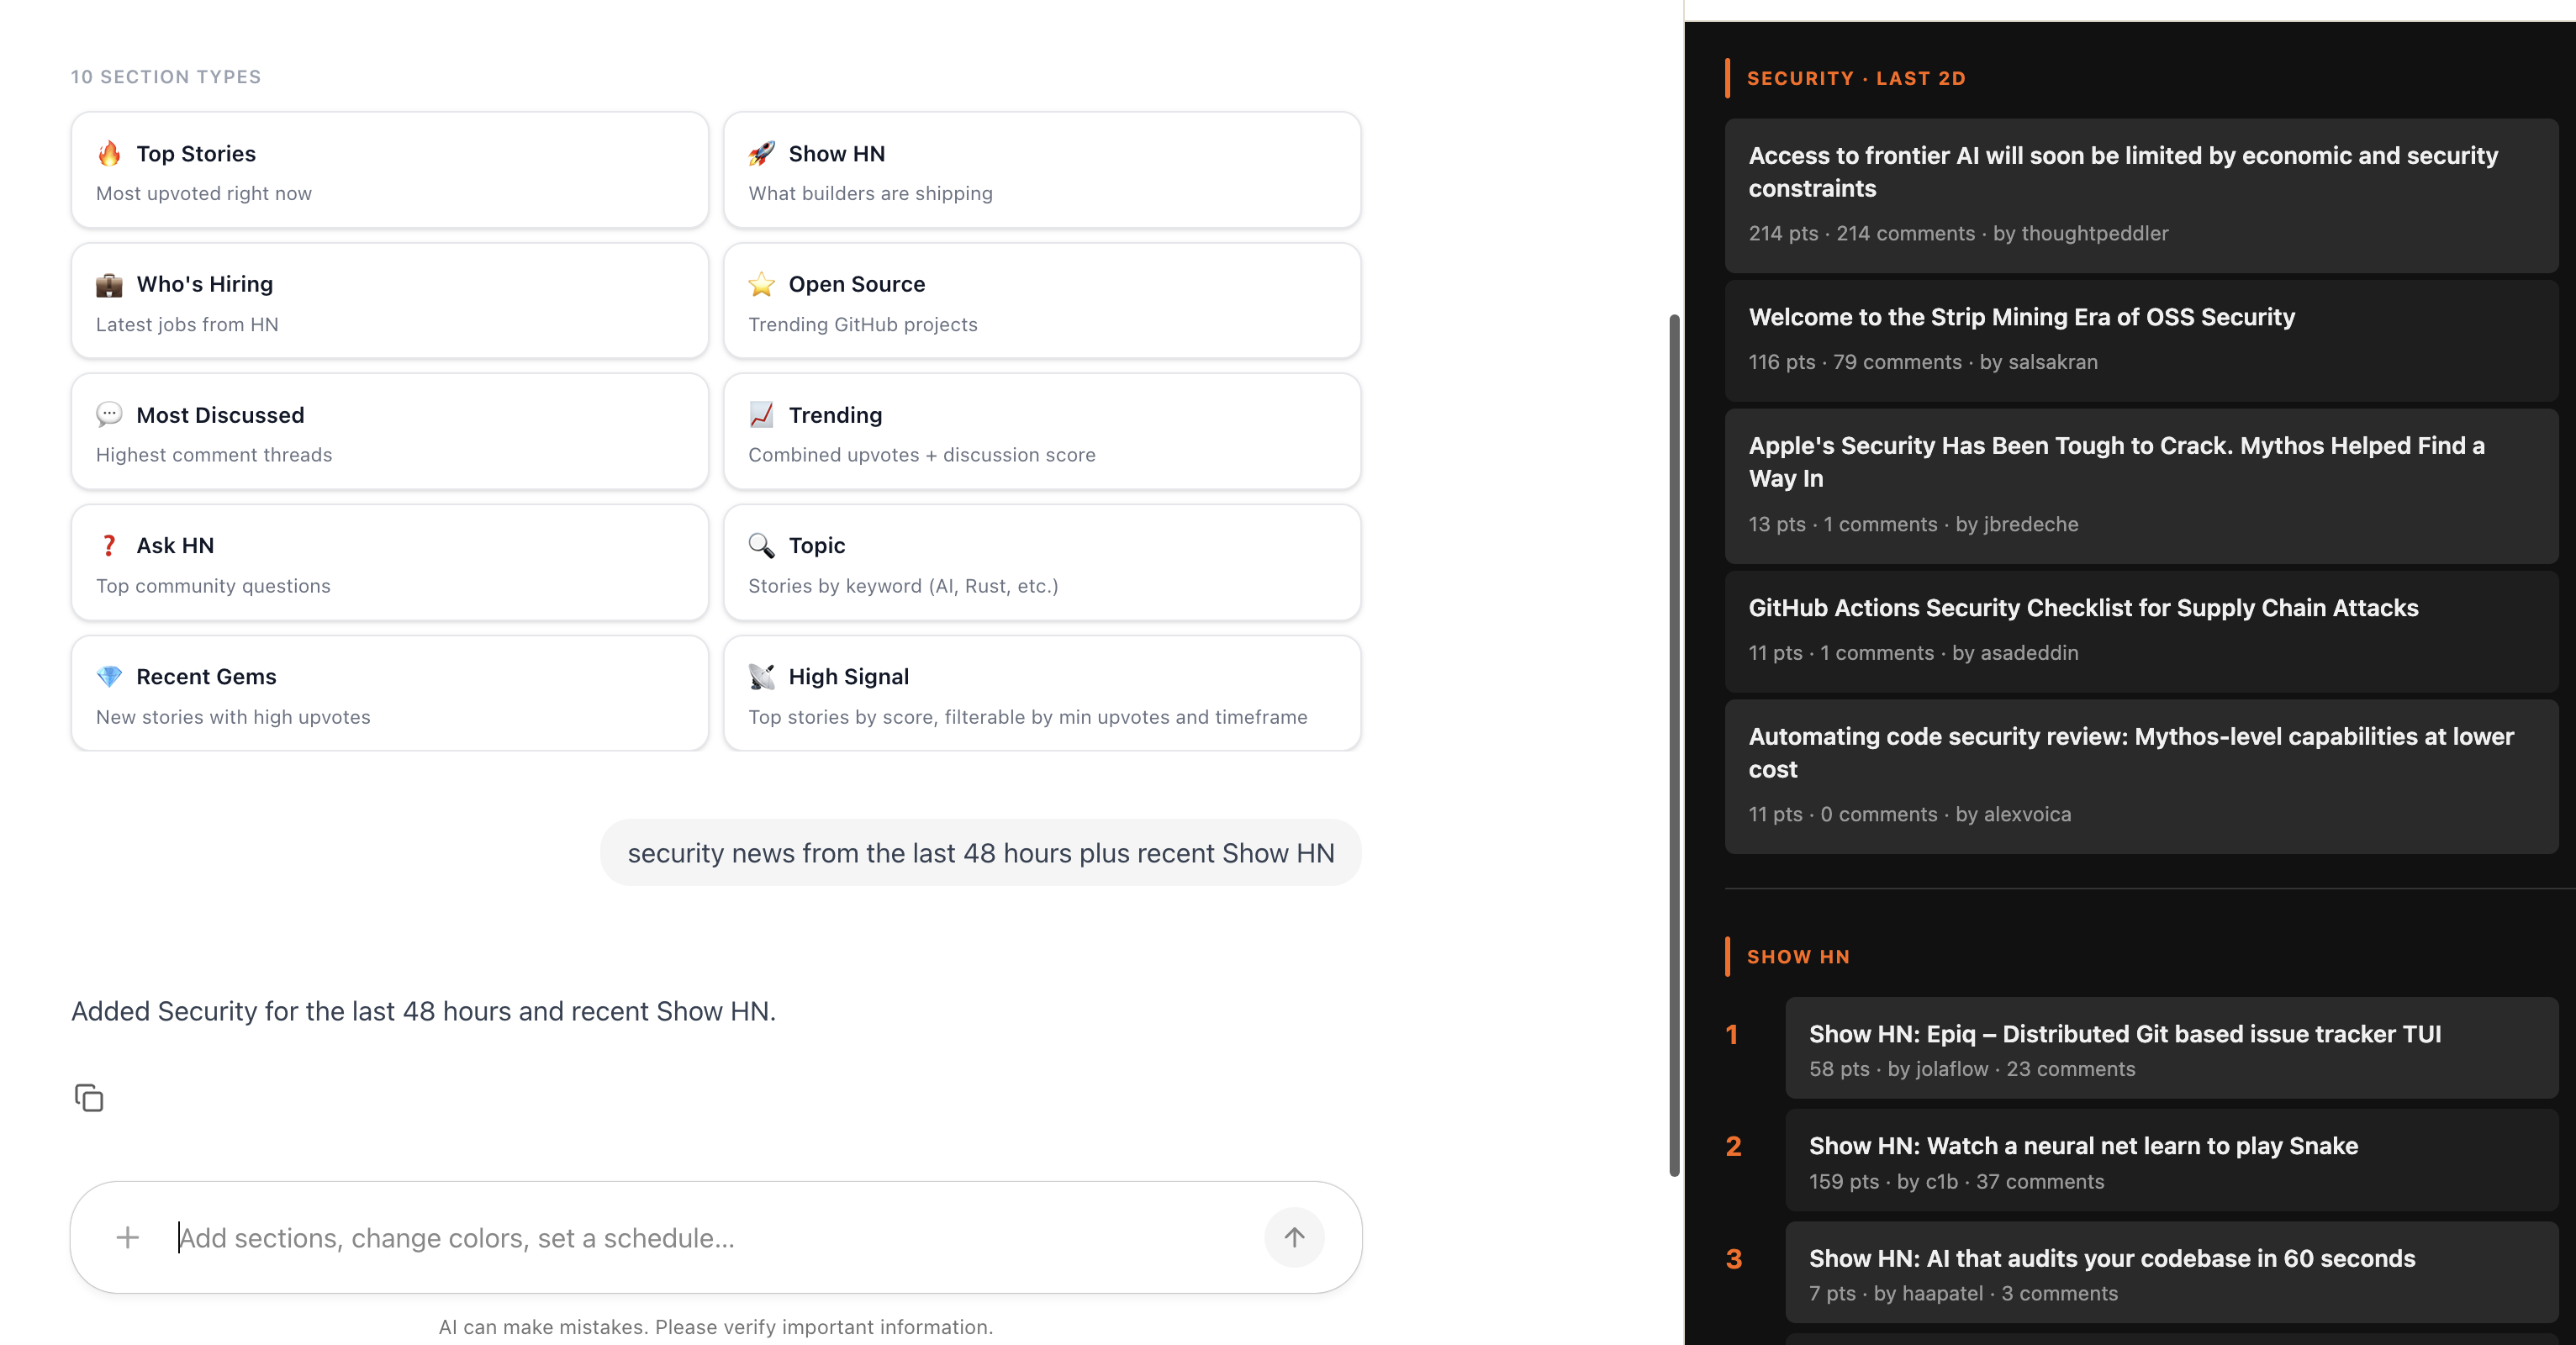Click '11 pts · 0 comments · by alexvoica'

coord(1910,814)
